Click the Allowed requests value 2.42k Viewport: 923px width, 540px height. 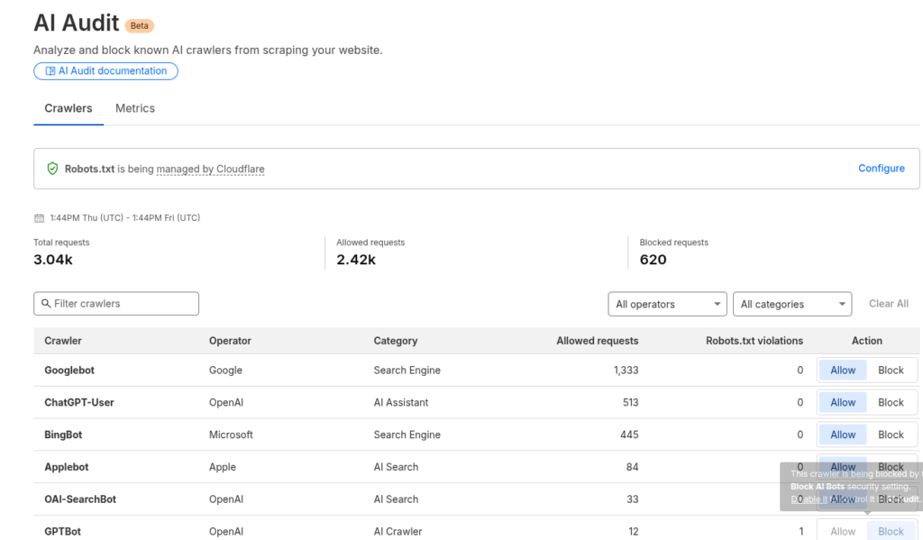coord(356,260)
